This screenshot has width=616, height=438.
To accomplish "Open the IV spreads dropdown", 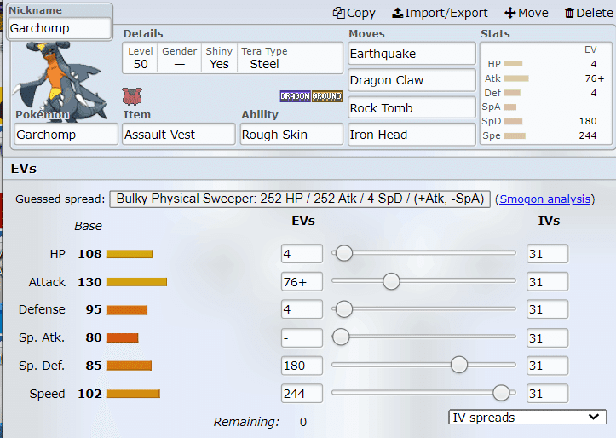I will tap(527, 418).
